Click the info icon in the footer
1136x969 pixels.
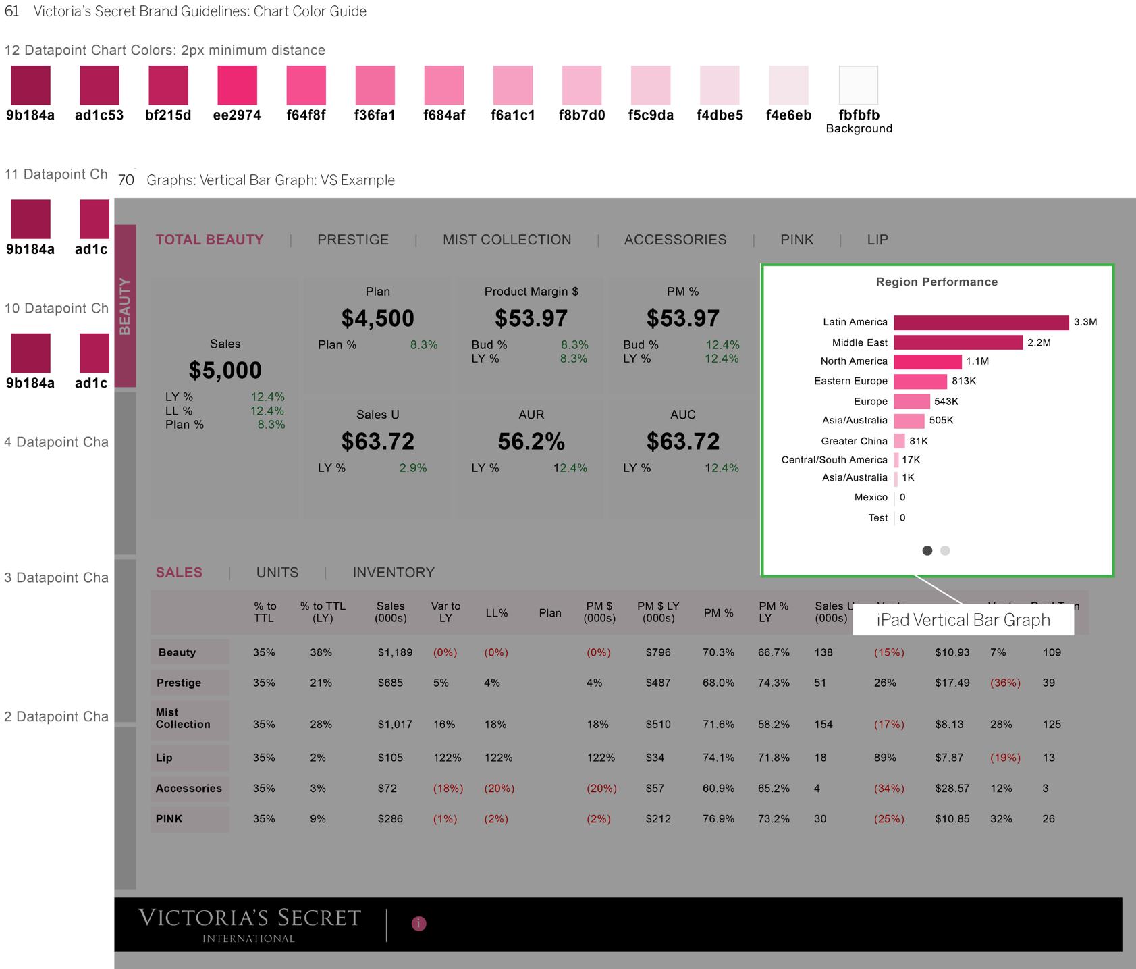[x=418, y=924]
